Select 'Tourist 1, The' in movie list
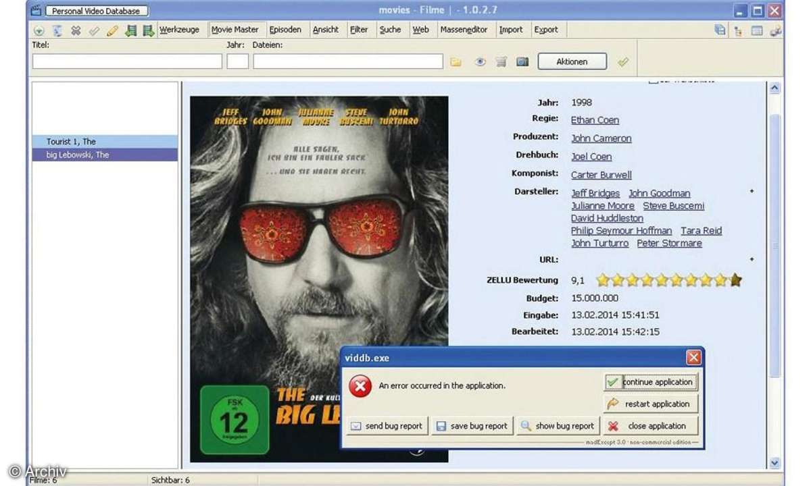Screen dimensions: 811x486 pos(71,142)
